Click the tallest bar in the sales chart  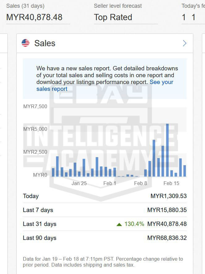click(167, 150)
